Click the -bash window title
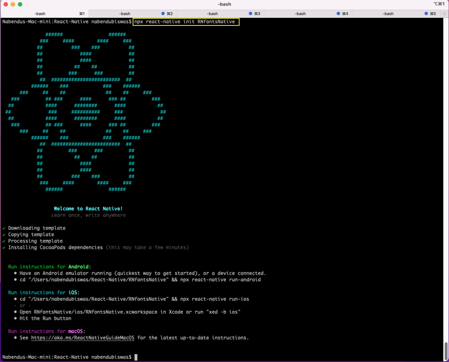 [x=224, y=4]
